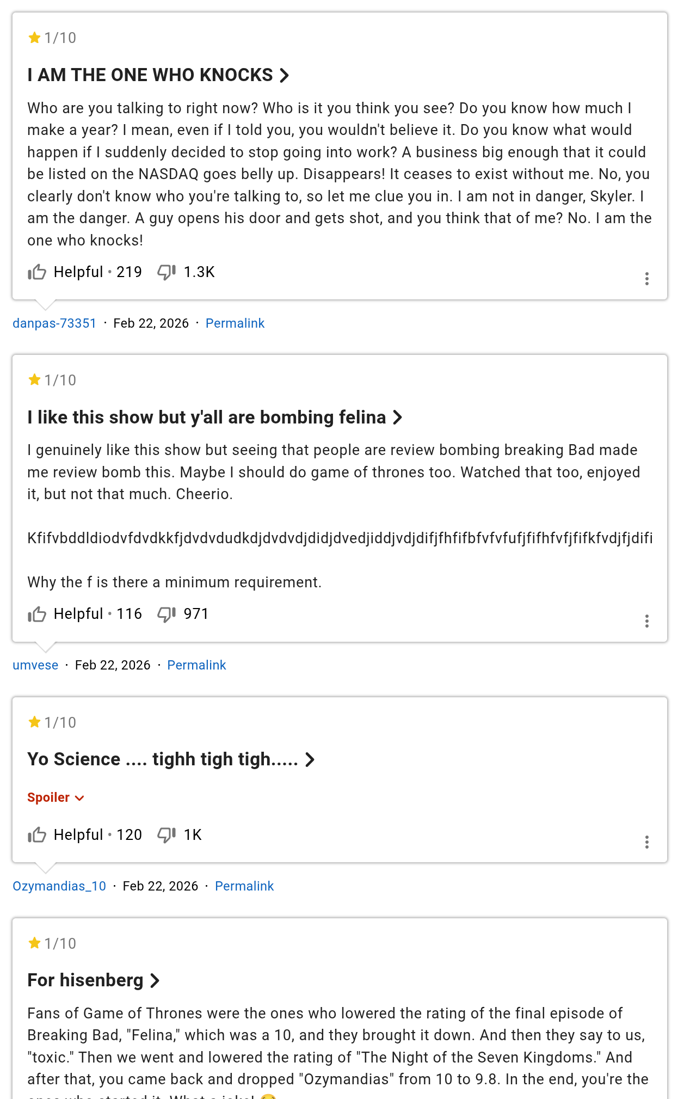The width and height of the screenshot is (684, 1099).
Task: Click thumbs up on umvese's review
Action: (x=37, y=614)
